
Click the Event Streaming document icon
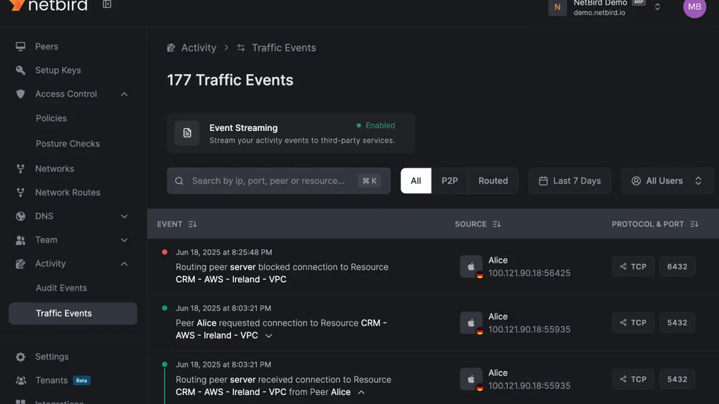coord(187,133)
